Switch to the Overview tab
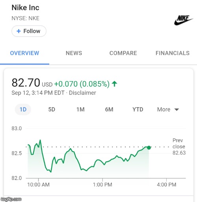The width and height of the screenshot is (197, 202). 24,53
